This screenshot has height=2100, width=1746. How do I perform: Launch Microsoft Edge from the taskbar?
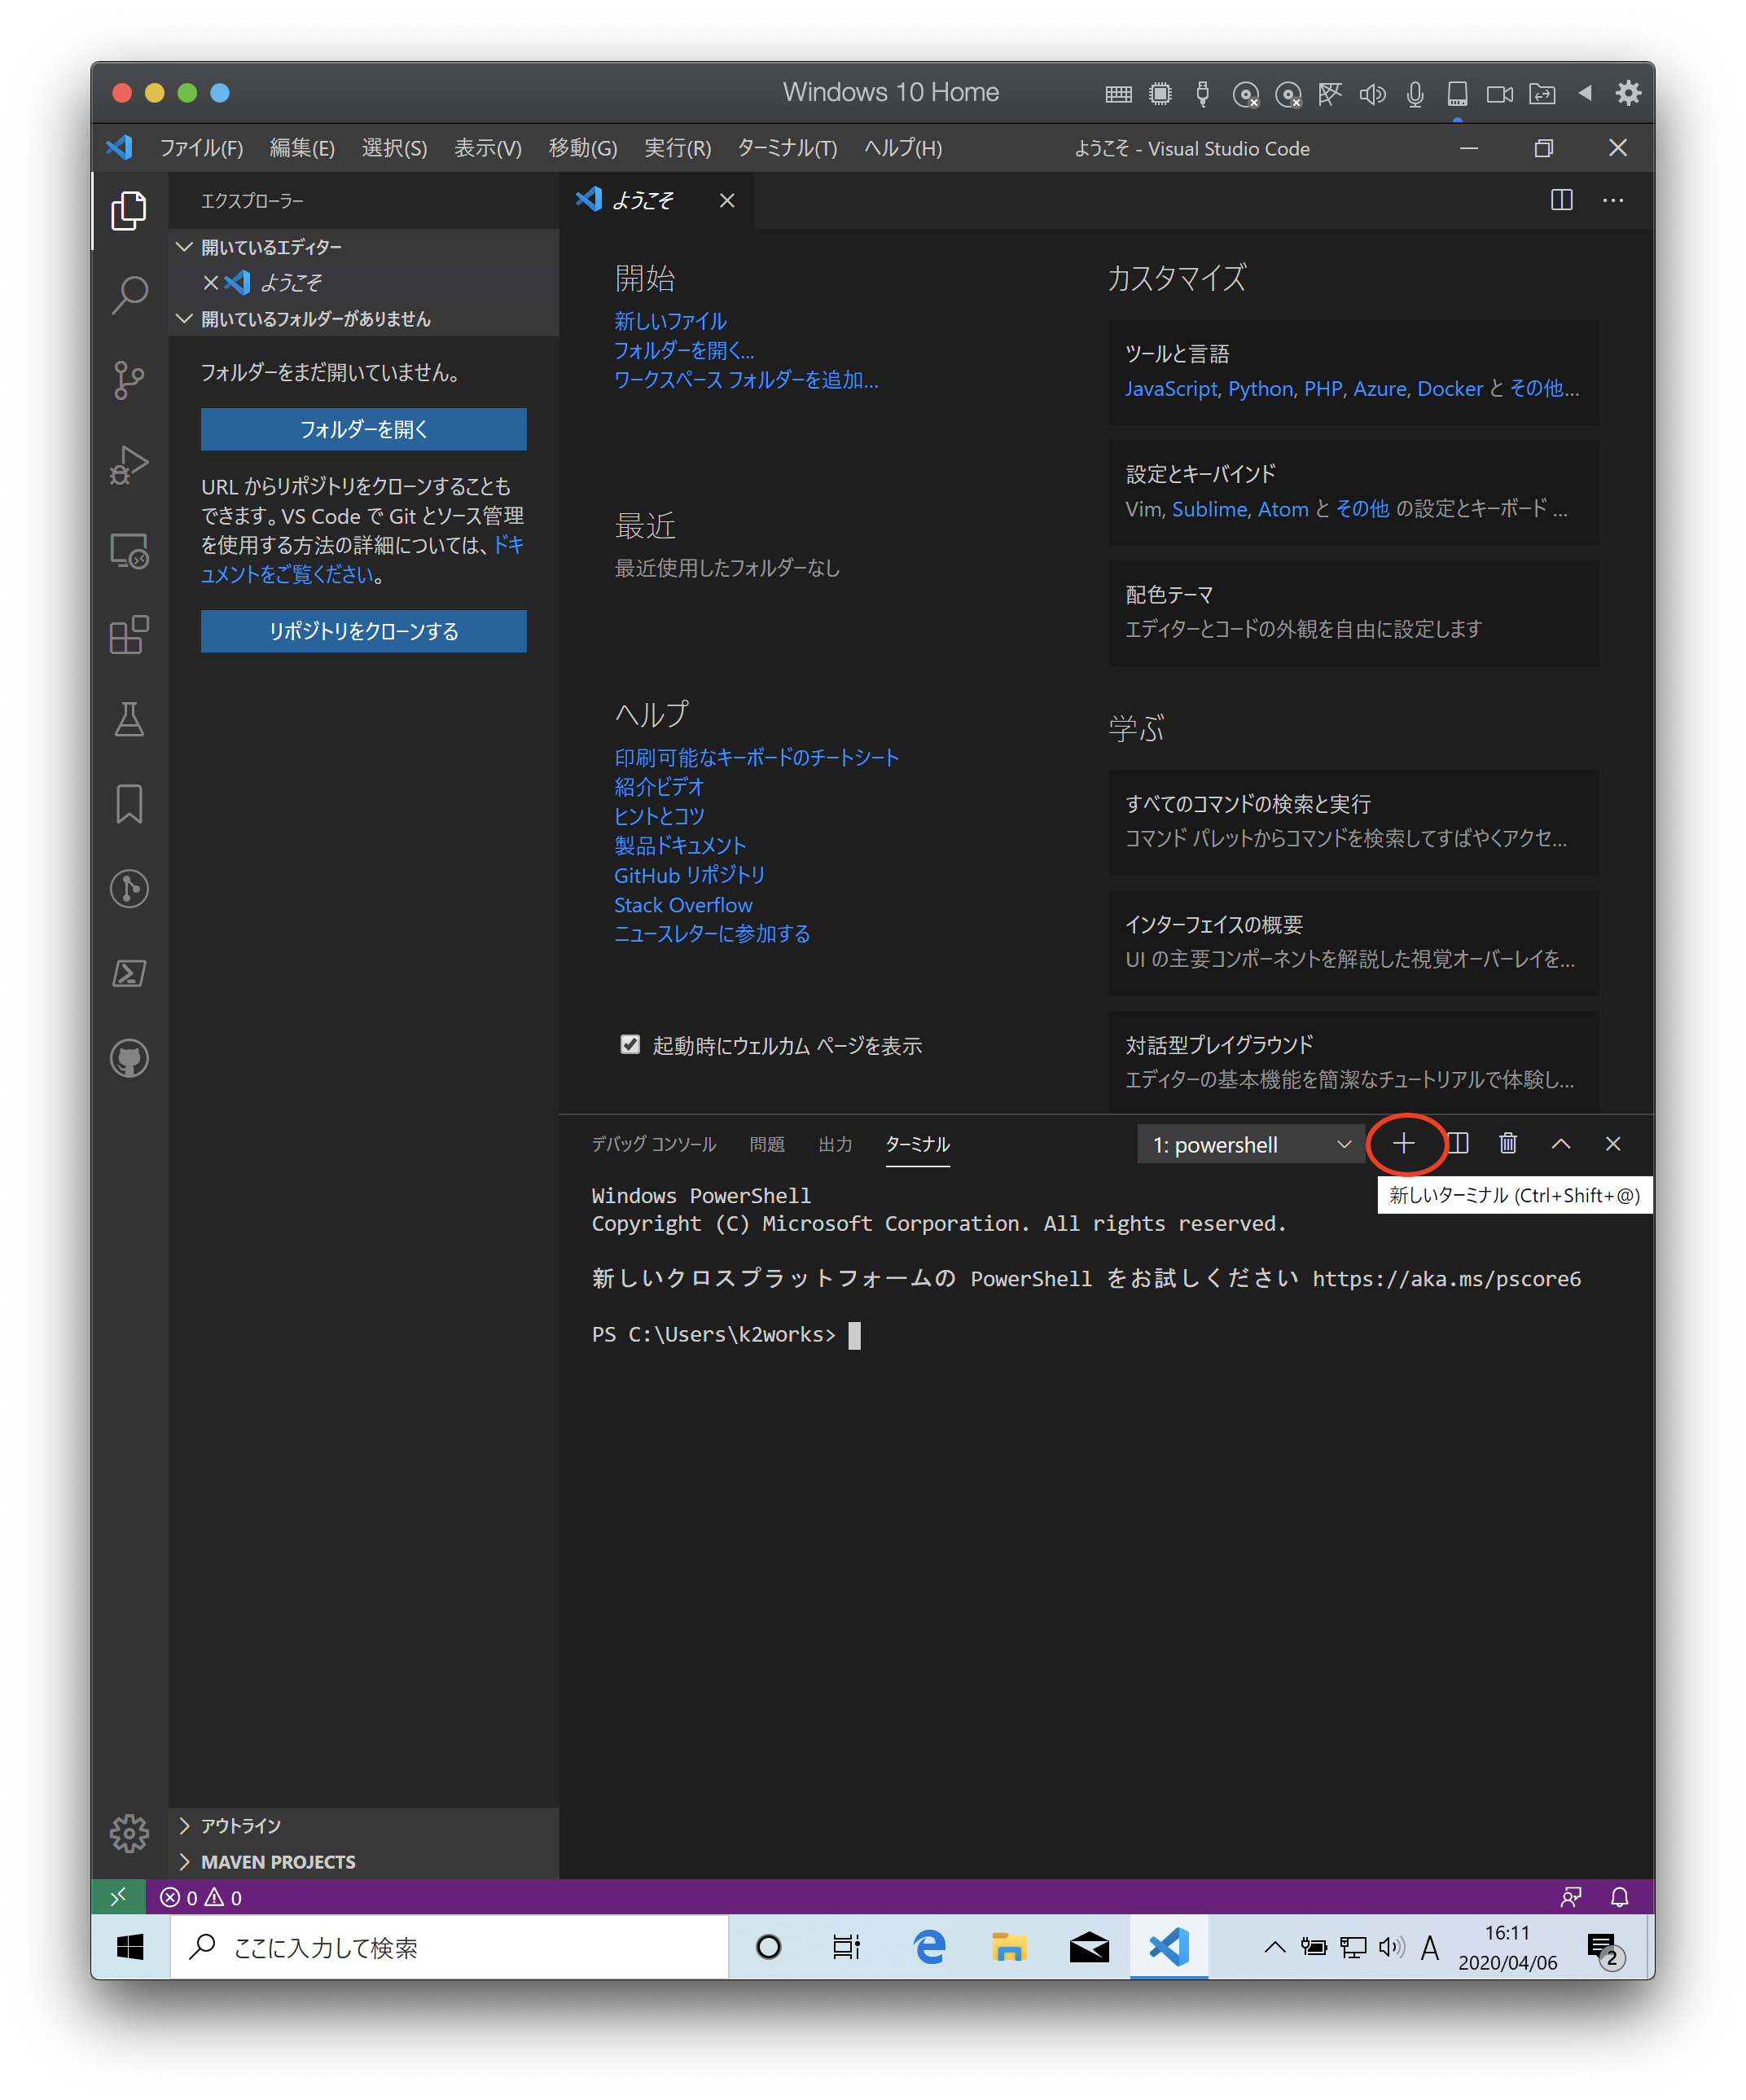pos(929,1947)
